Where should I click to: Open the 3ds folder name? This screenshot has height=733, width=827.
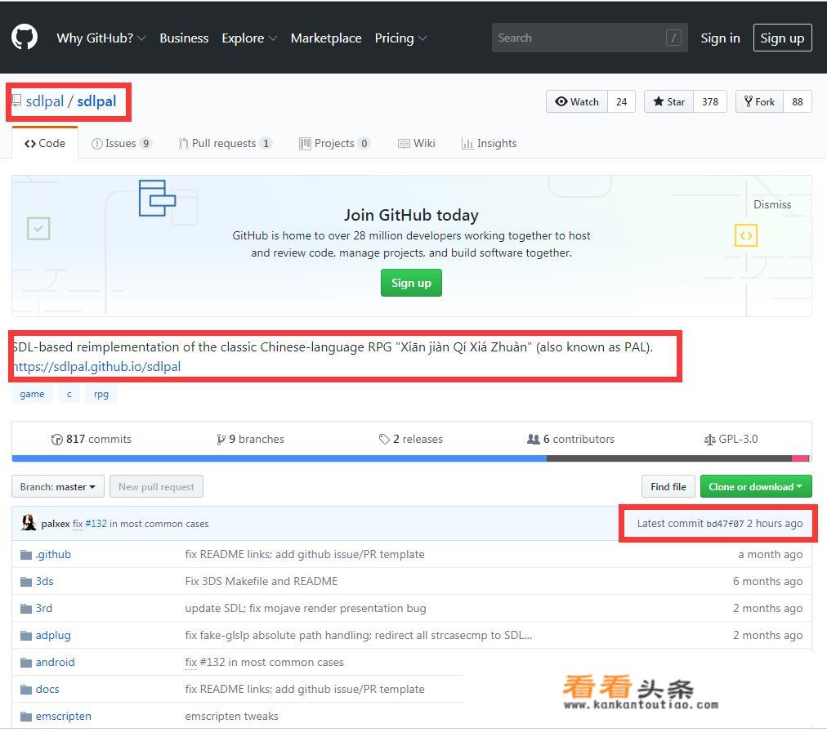pyautogui.click(x=44, y=582)
